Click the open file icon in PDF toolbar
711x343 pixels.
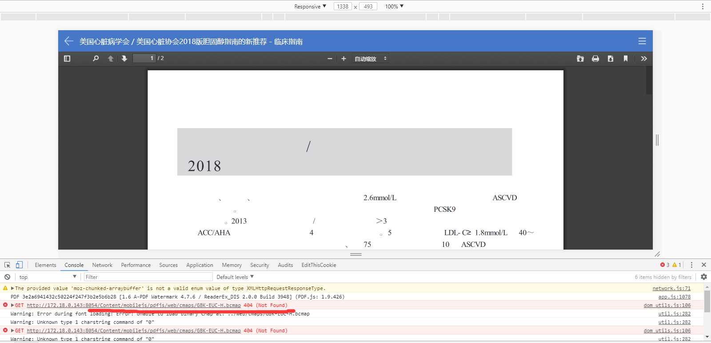click(x=580, y=59)
